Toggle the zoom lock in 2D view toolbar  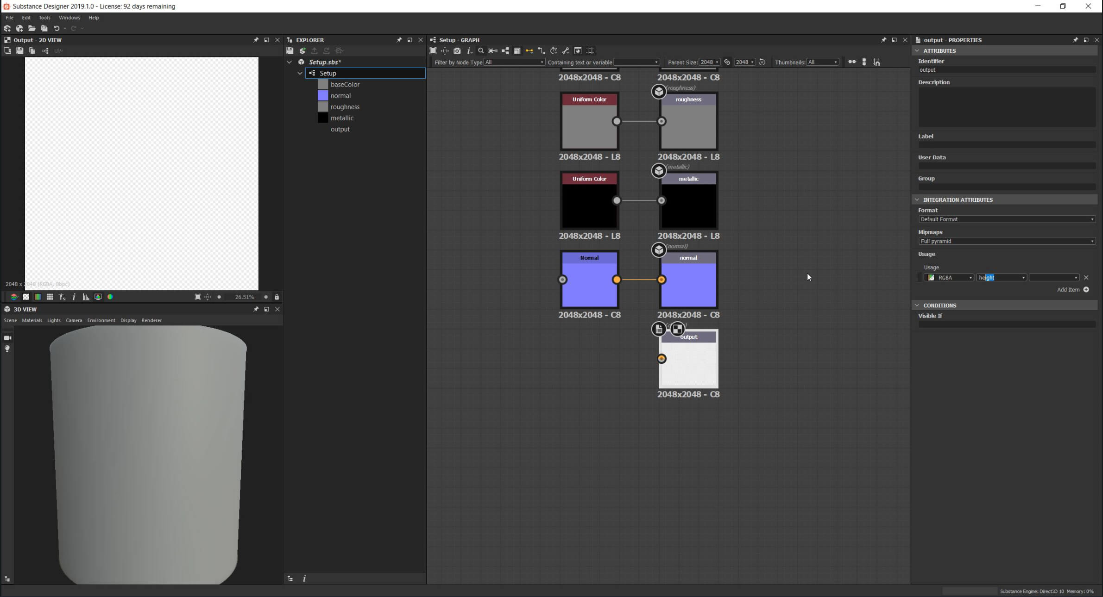277,297
